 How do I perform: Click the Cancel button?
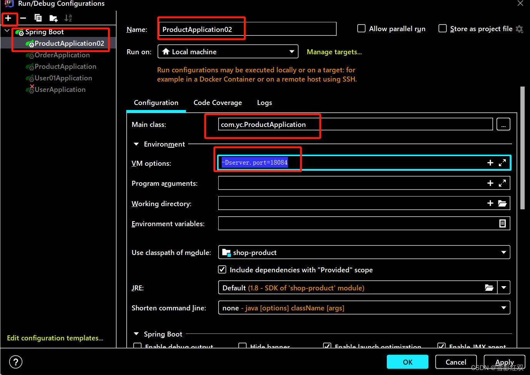click(x=456, y=362)
